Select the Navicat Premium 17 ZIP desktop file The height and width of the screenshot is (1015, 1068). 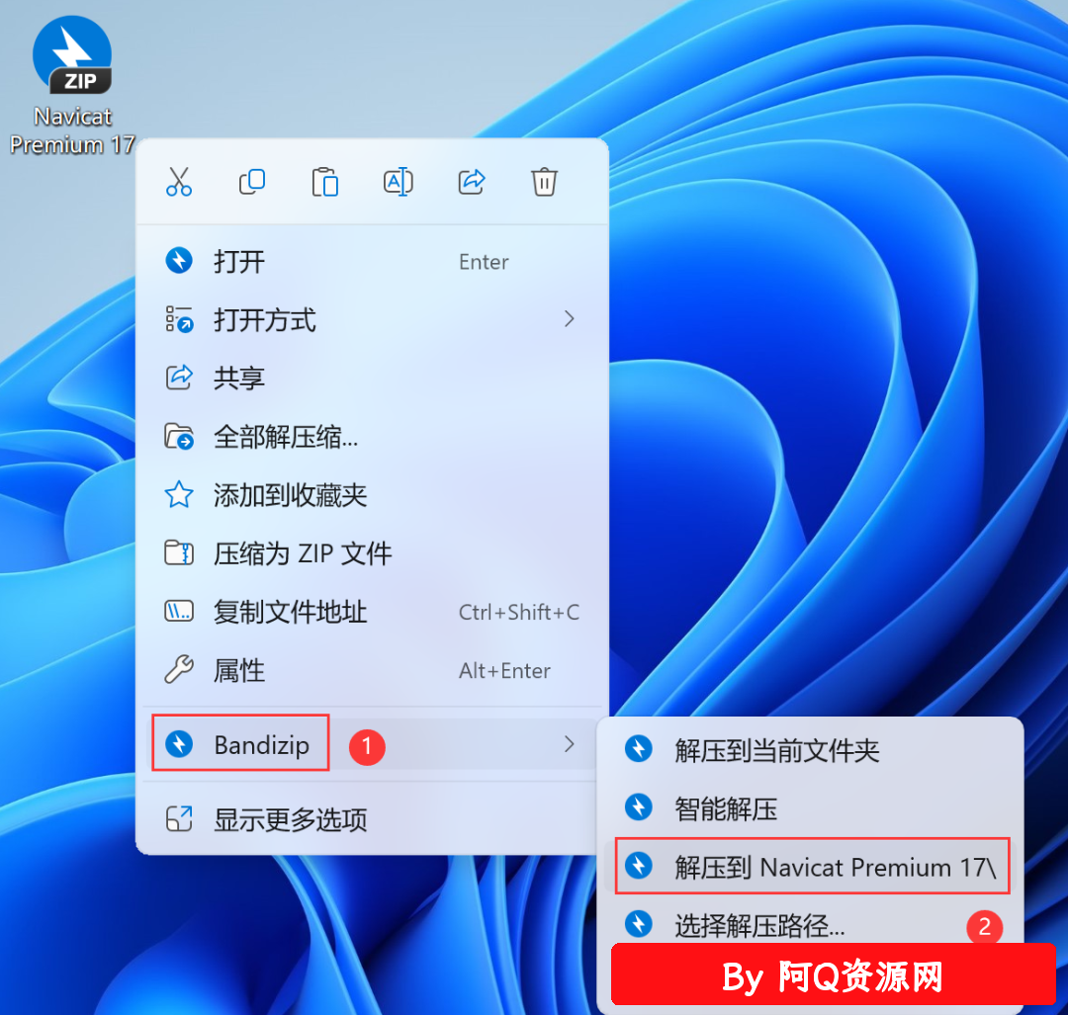(x=72, y=85)
